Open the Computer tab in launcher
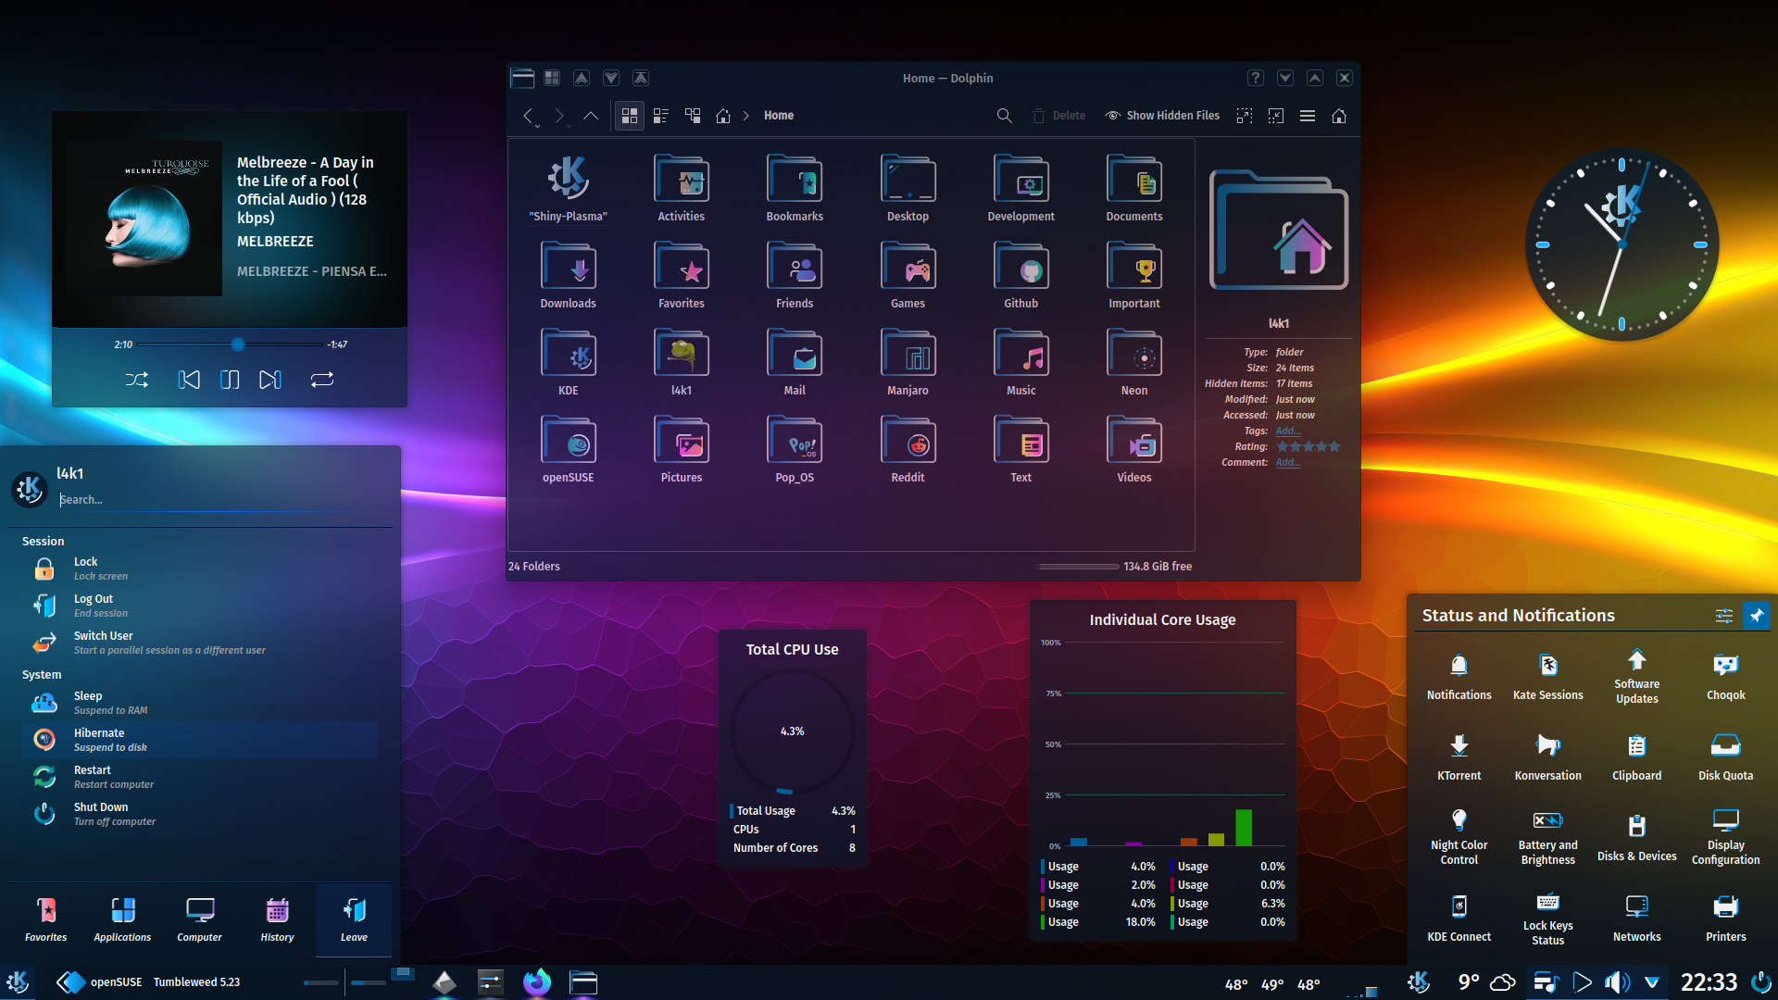The height and width of the screenshot is (1000, 1778). (199, 920)
